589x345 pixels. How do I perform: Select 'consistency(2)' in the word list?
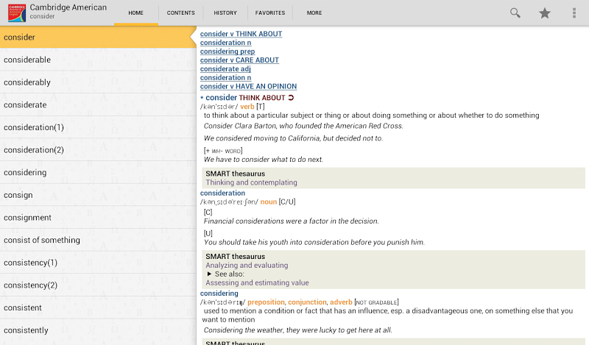click(98, 285)
